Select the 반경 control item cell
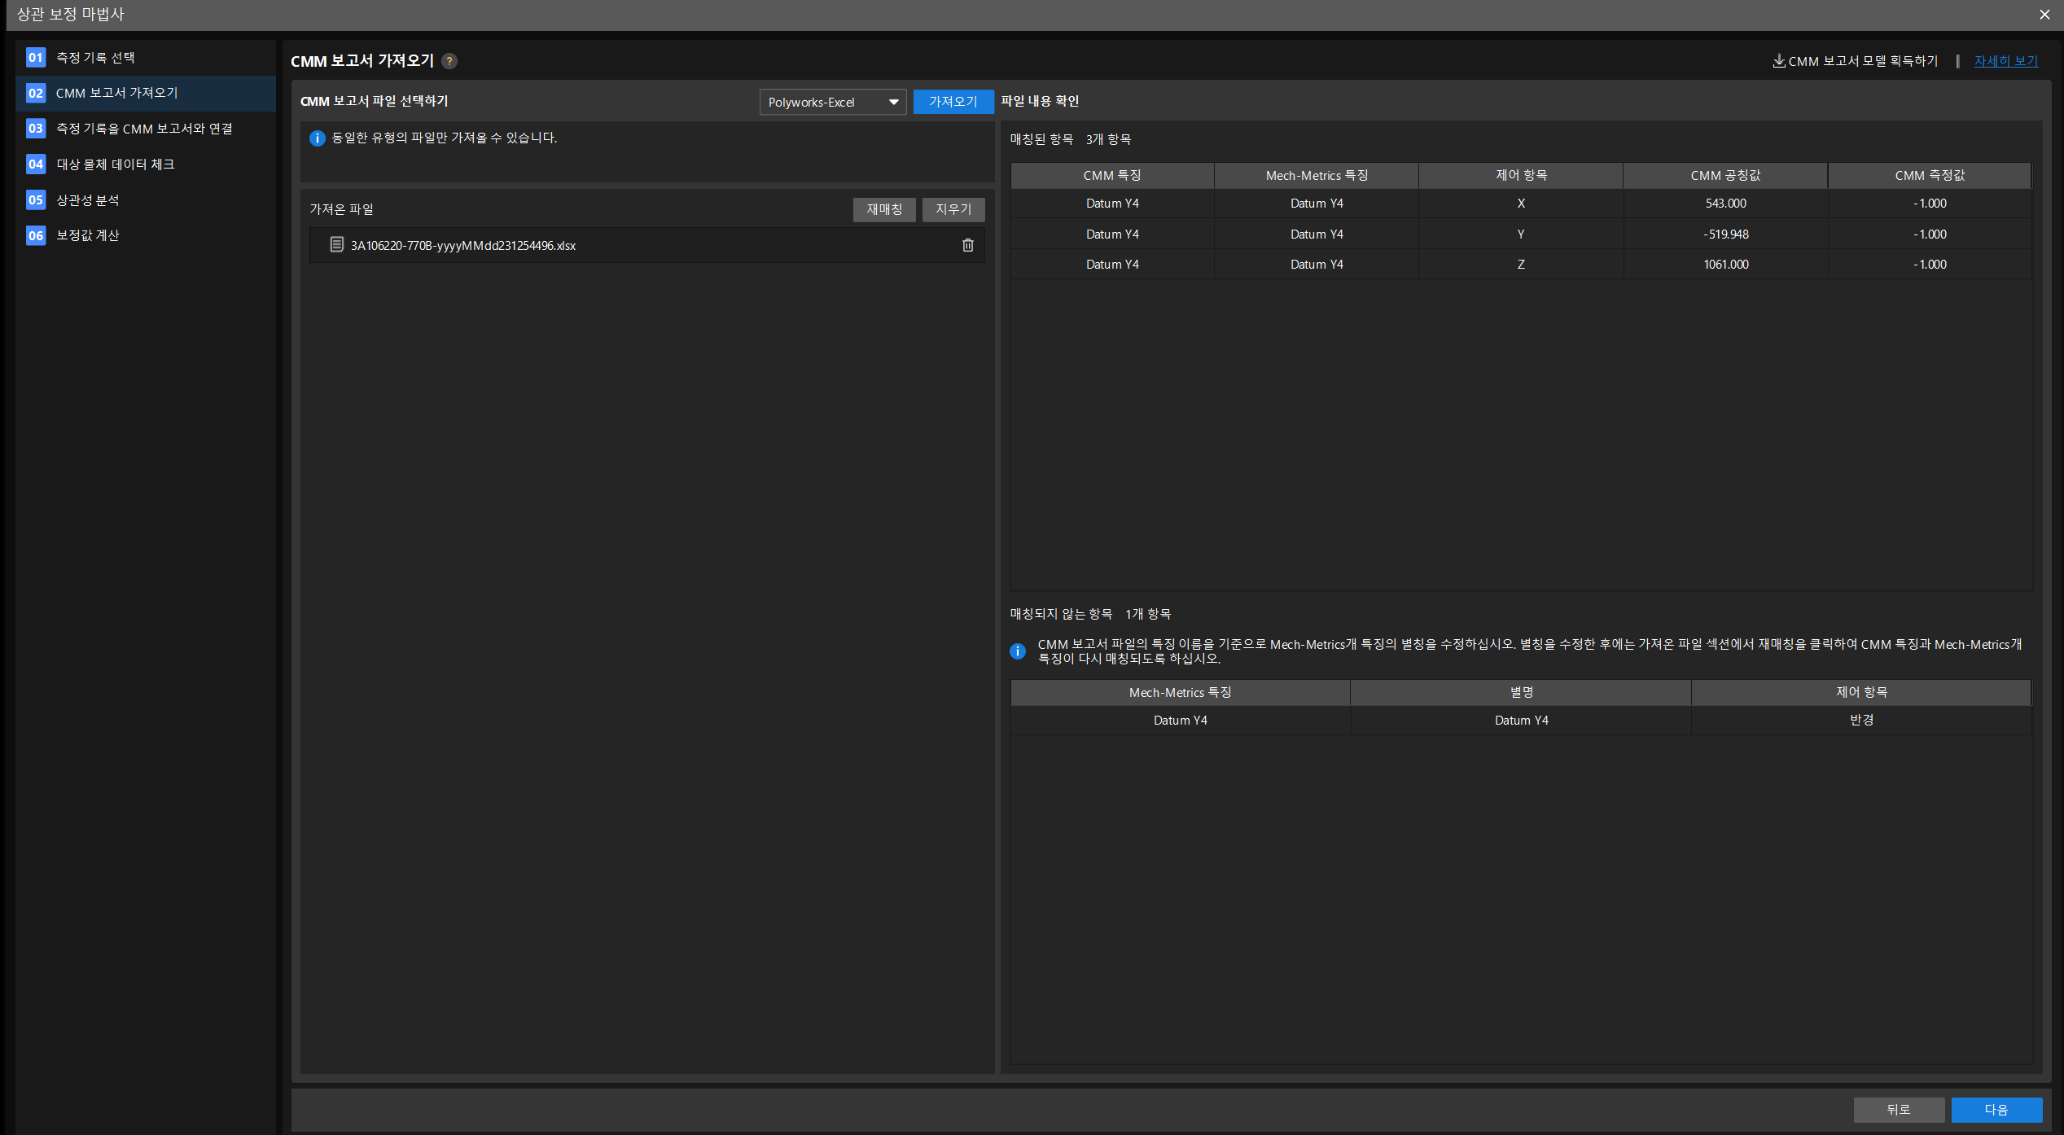 (1861, 721)
